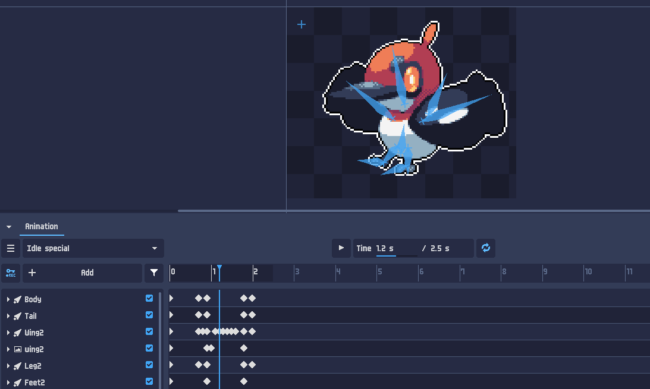Select the last wing2 sprite keyframe
Image resolution: width=650 pixels, height=389 pixels.
tap(244, 348)
